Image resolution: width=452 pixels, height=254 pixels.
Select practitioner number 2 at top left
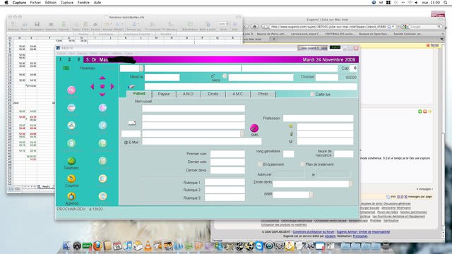pyautogui.click(x=69, y=59)
